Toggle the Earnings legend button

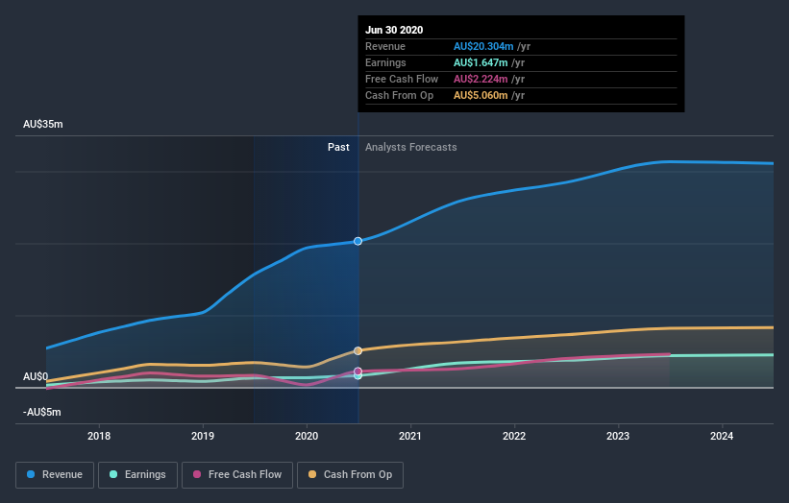click(x=137, y=475)
